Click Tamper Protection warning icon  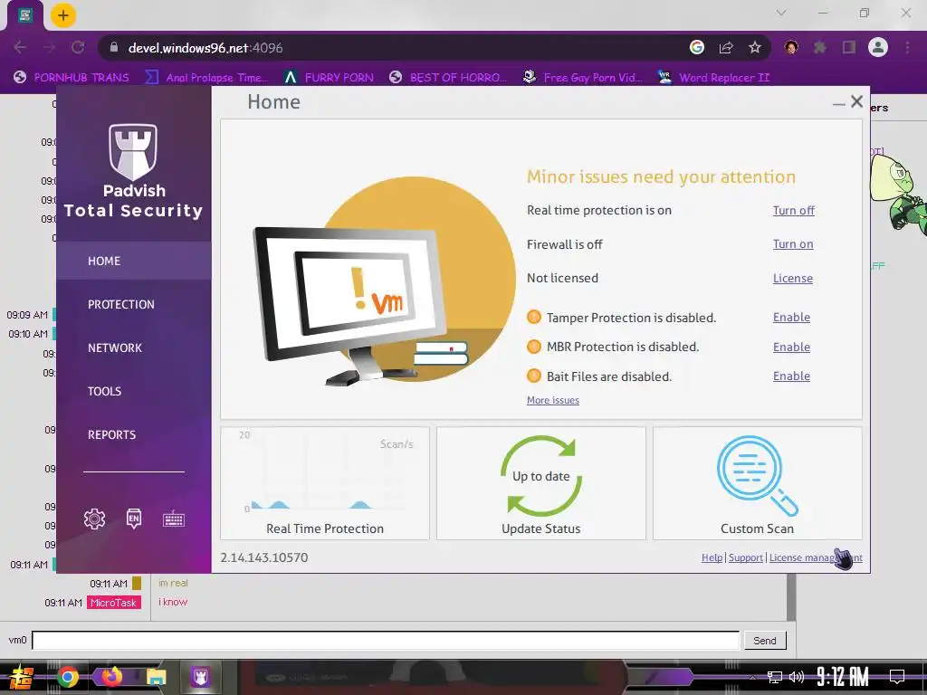tap(534, 318)
